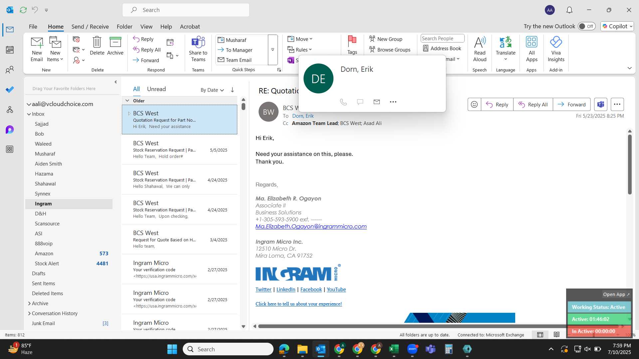Open the View ribbon tab
This screenshot has height=359, width=639.
(146, 27)
